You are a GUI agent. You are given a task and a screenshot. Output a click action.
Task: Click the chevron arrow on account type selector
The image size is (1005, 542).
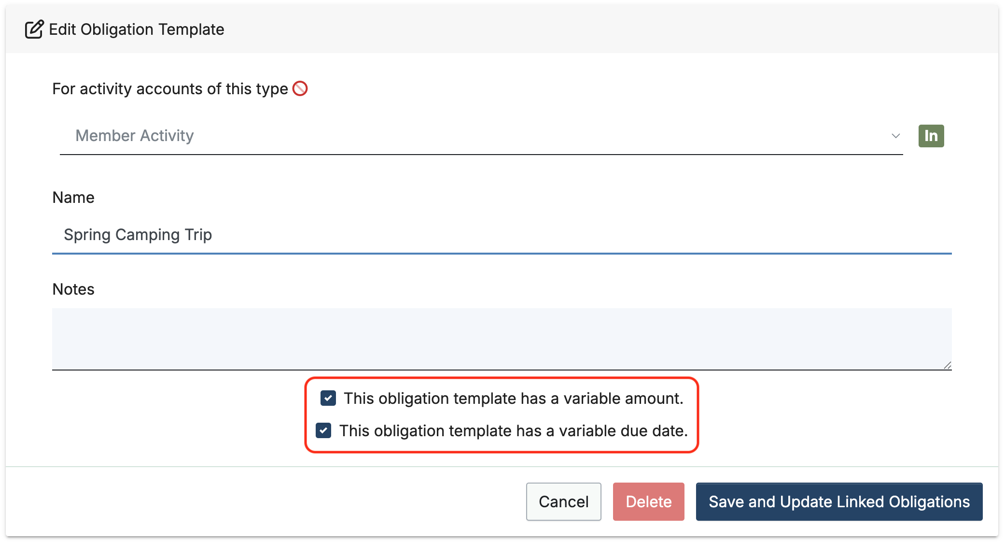pos(895,136)
